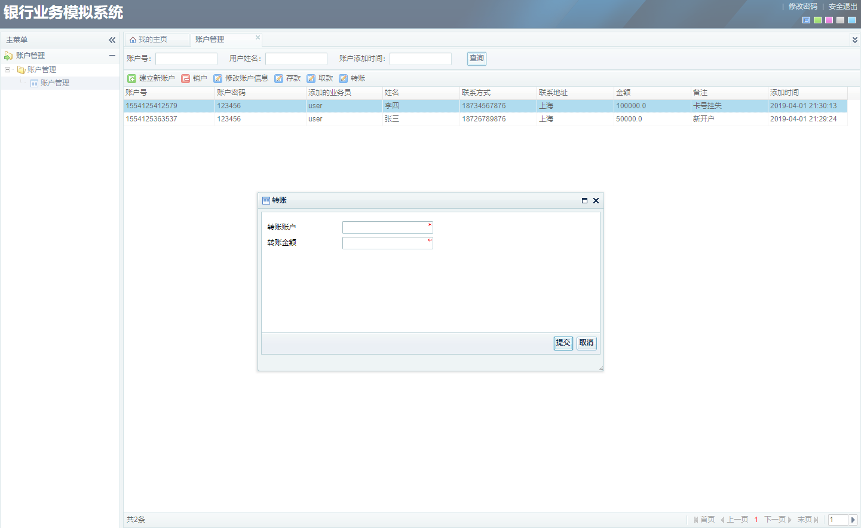Screen dimensions: 861x528
Task: Go to next page using pager arrow icon
Action: coord(789,520)
